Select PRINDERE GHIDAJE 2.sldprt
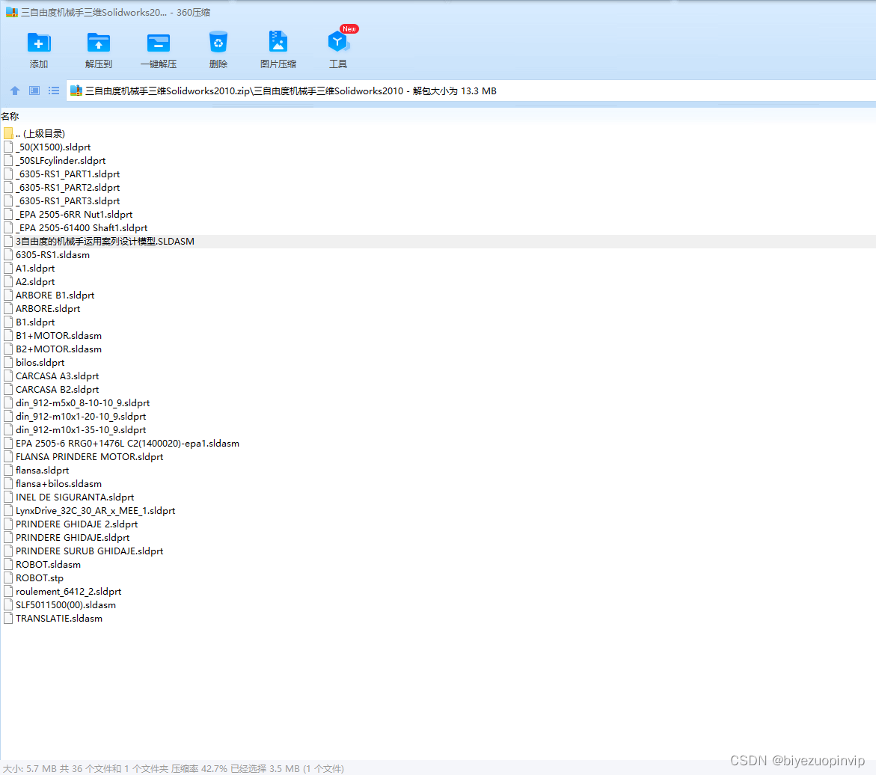 tap(76, 524)
